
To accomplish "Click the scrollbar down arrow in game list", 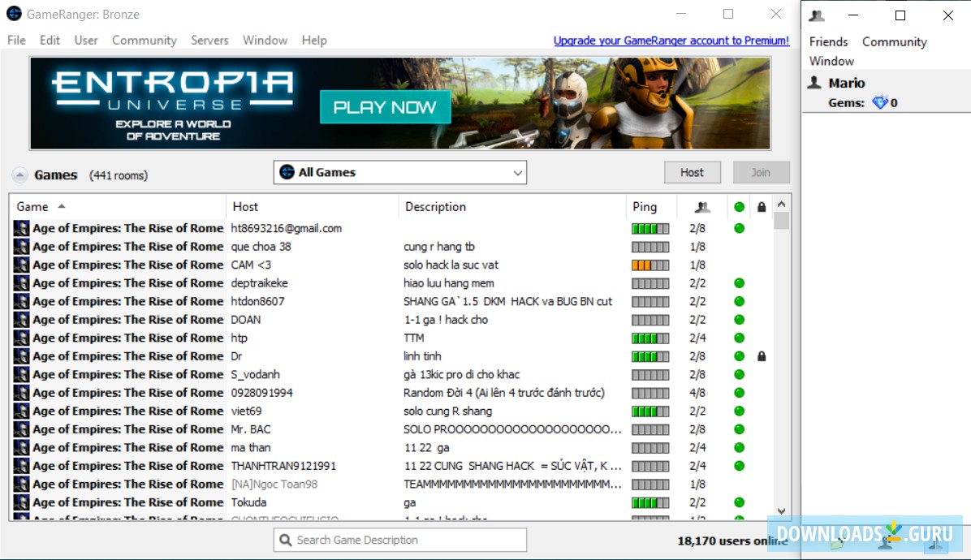I will pyautogui.click(x=782, y=511).
